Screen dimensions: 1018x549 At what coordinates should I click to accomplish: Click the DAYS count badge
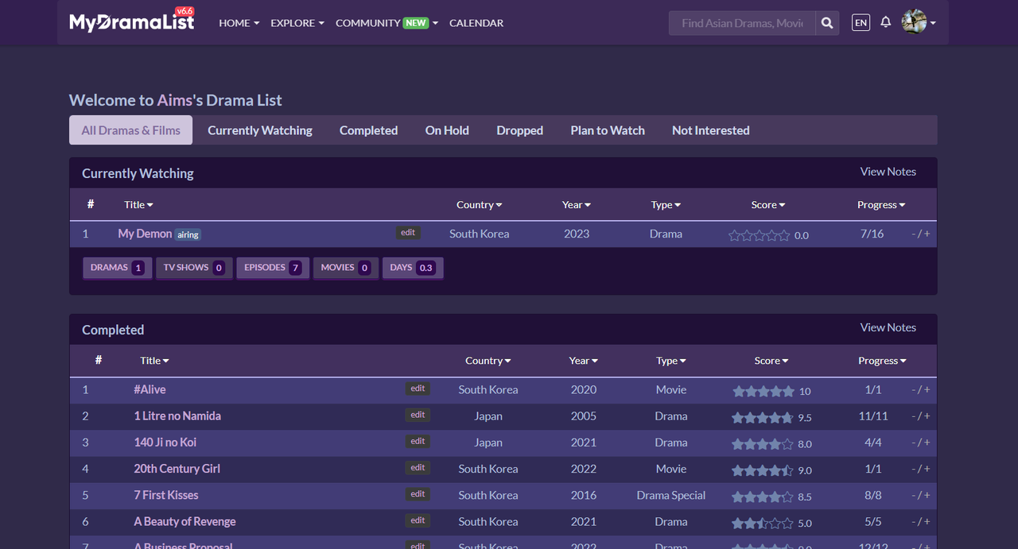click(x=413, y=268)
